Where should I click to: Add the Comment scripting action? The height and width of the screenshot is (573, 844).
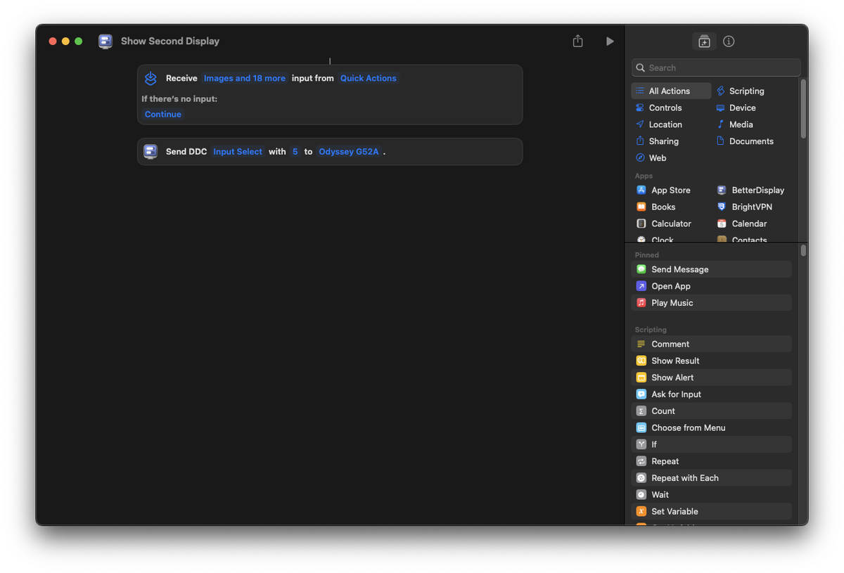[x=711, y=344]
